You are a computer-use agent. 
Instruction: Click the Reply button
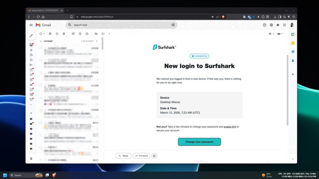(x=123, y=156)
